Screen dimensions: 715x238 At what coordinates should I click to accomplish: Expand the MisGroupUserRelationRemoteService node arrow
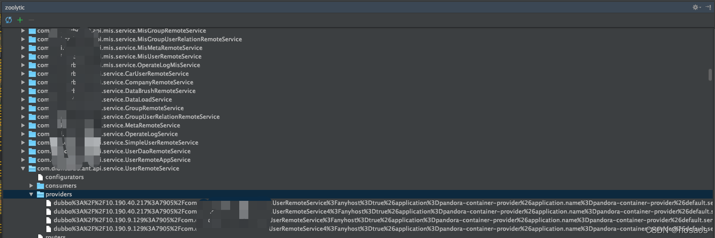(x=23, y=39)
